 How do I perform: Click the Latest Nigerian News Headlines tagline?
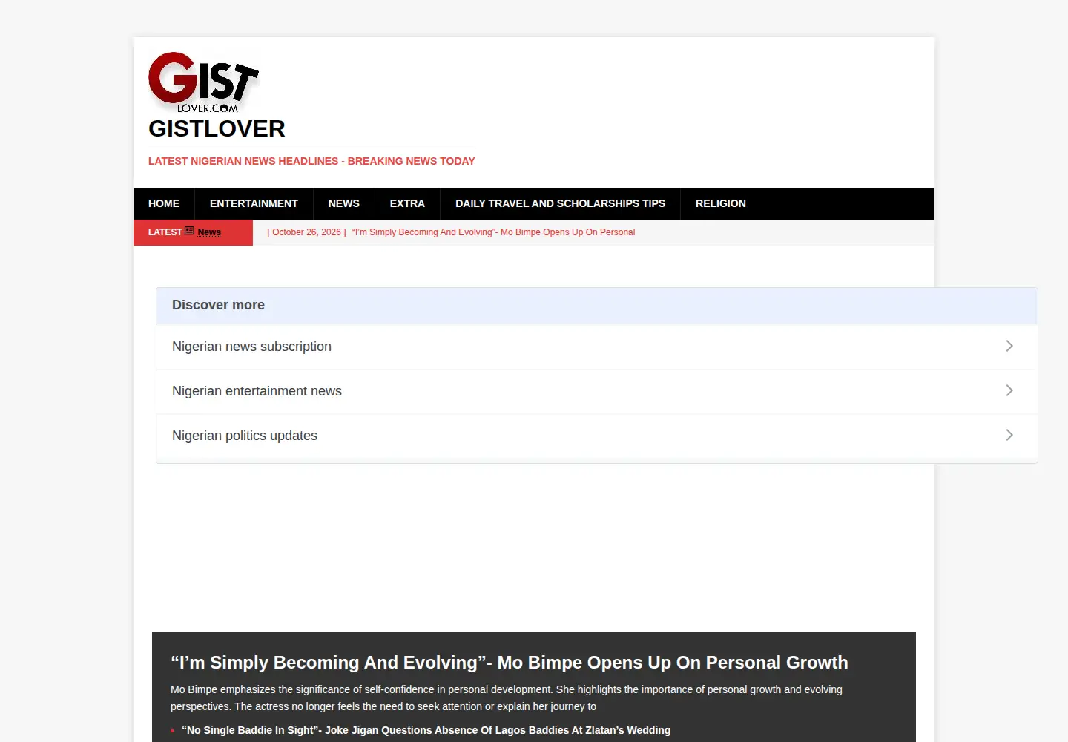[311, 161]
